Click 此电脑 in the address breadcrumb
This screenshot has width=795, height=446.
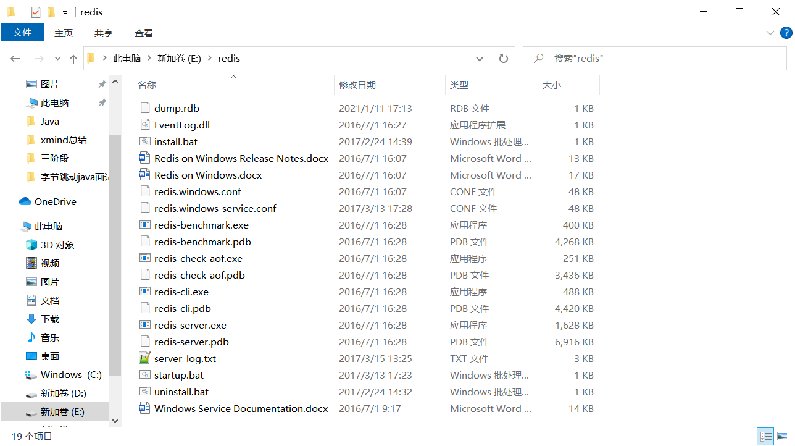pyautogui.click(x=127, y=58)
